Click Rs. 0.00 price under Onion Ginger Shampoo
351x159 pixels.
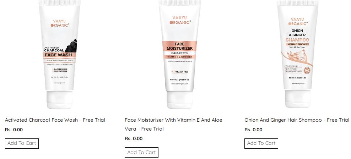pos(253,130)
